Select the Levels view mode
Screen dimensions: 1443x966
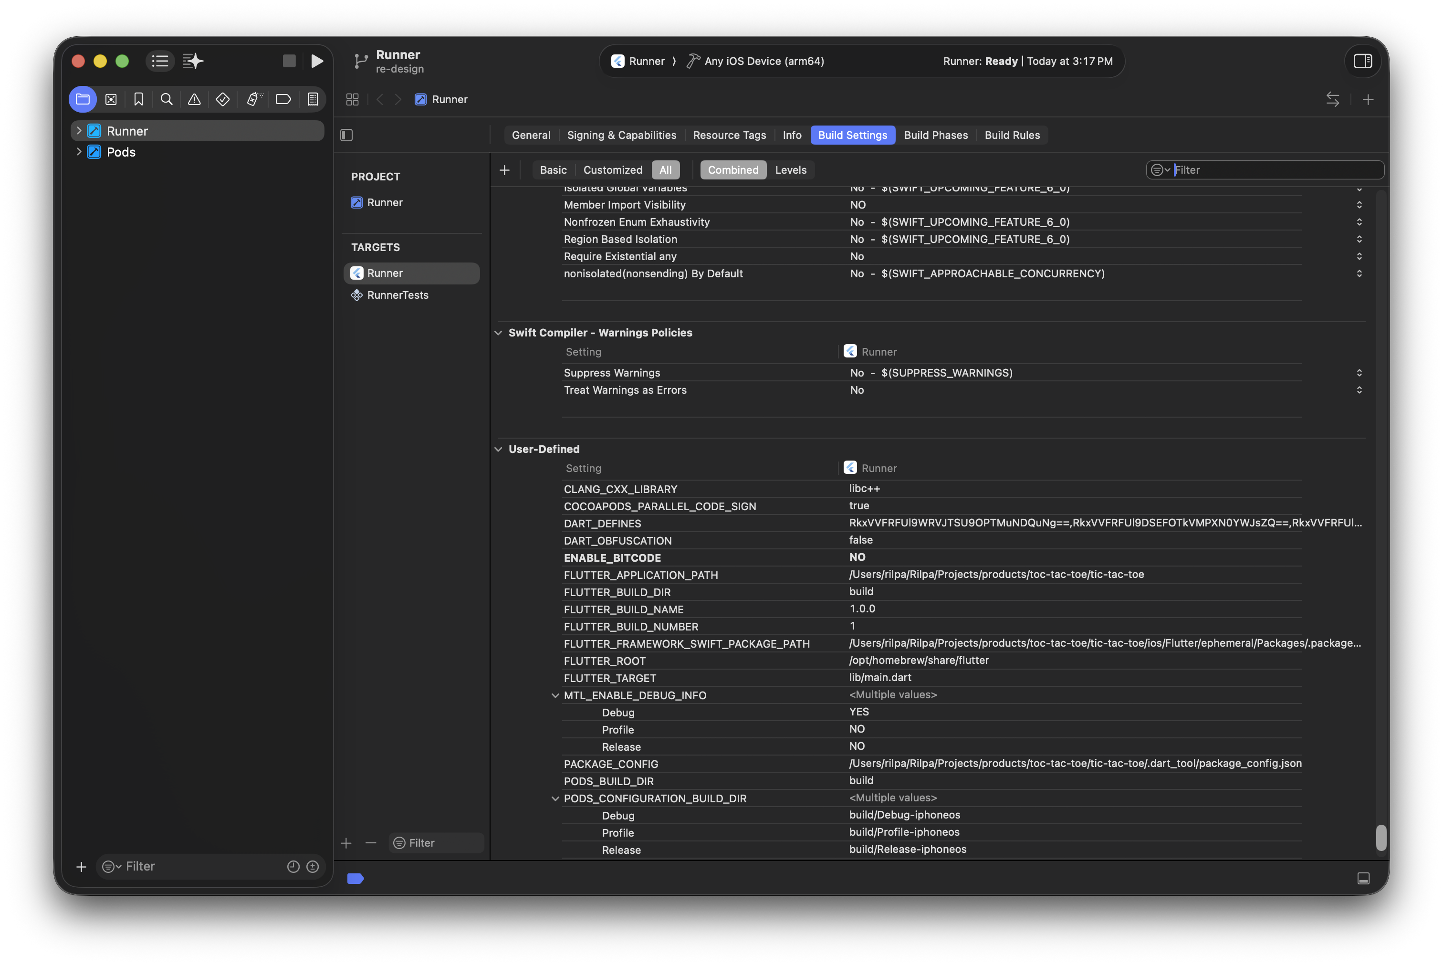790,170
